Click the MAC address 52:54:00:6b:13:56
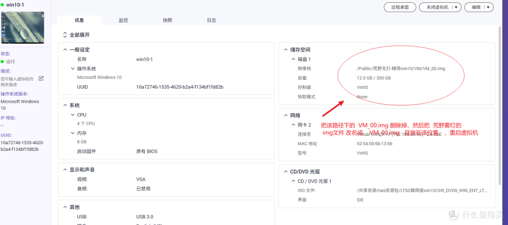Viewport: 508px width, 225px height. 374,143
